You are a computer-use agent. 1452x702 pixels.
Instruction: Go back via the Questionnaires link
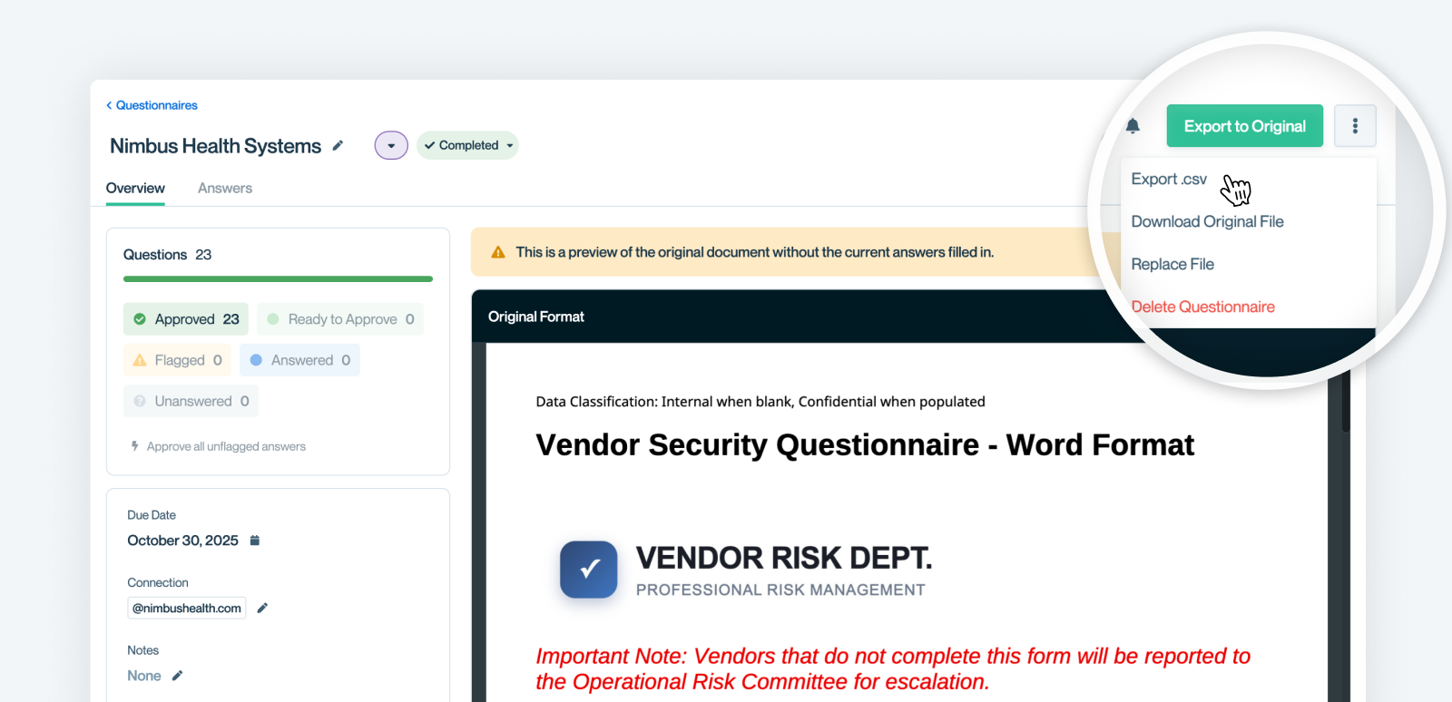156,105
